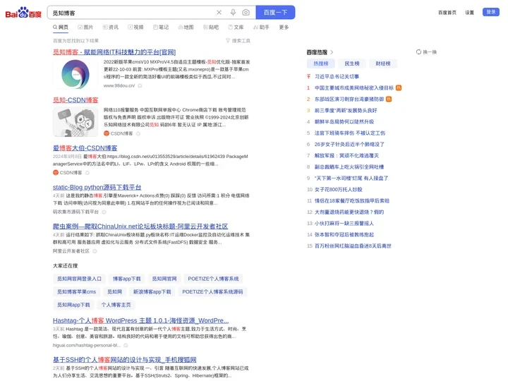The height and width of the screenshot is (381, 508).
Task: Search related term 觅知网官网
Action: click(164, 279)
